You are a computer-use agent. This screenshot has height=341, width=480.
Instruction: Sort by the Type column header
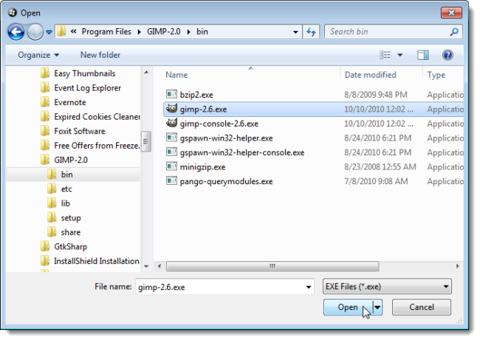(x=436, y=75)
